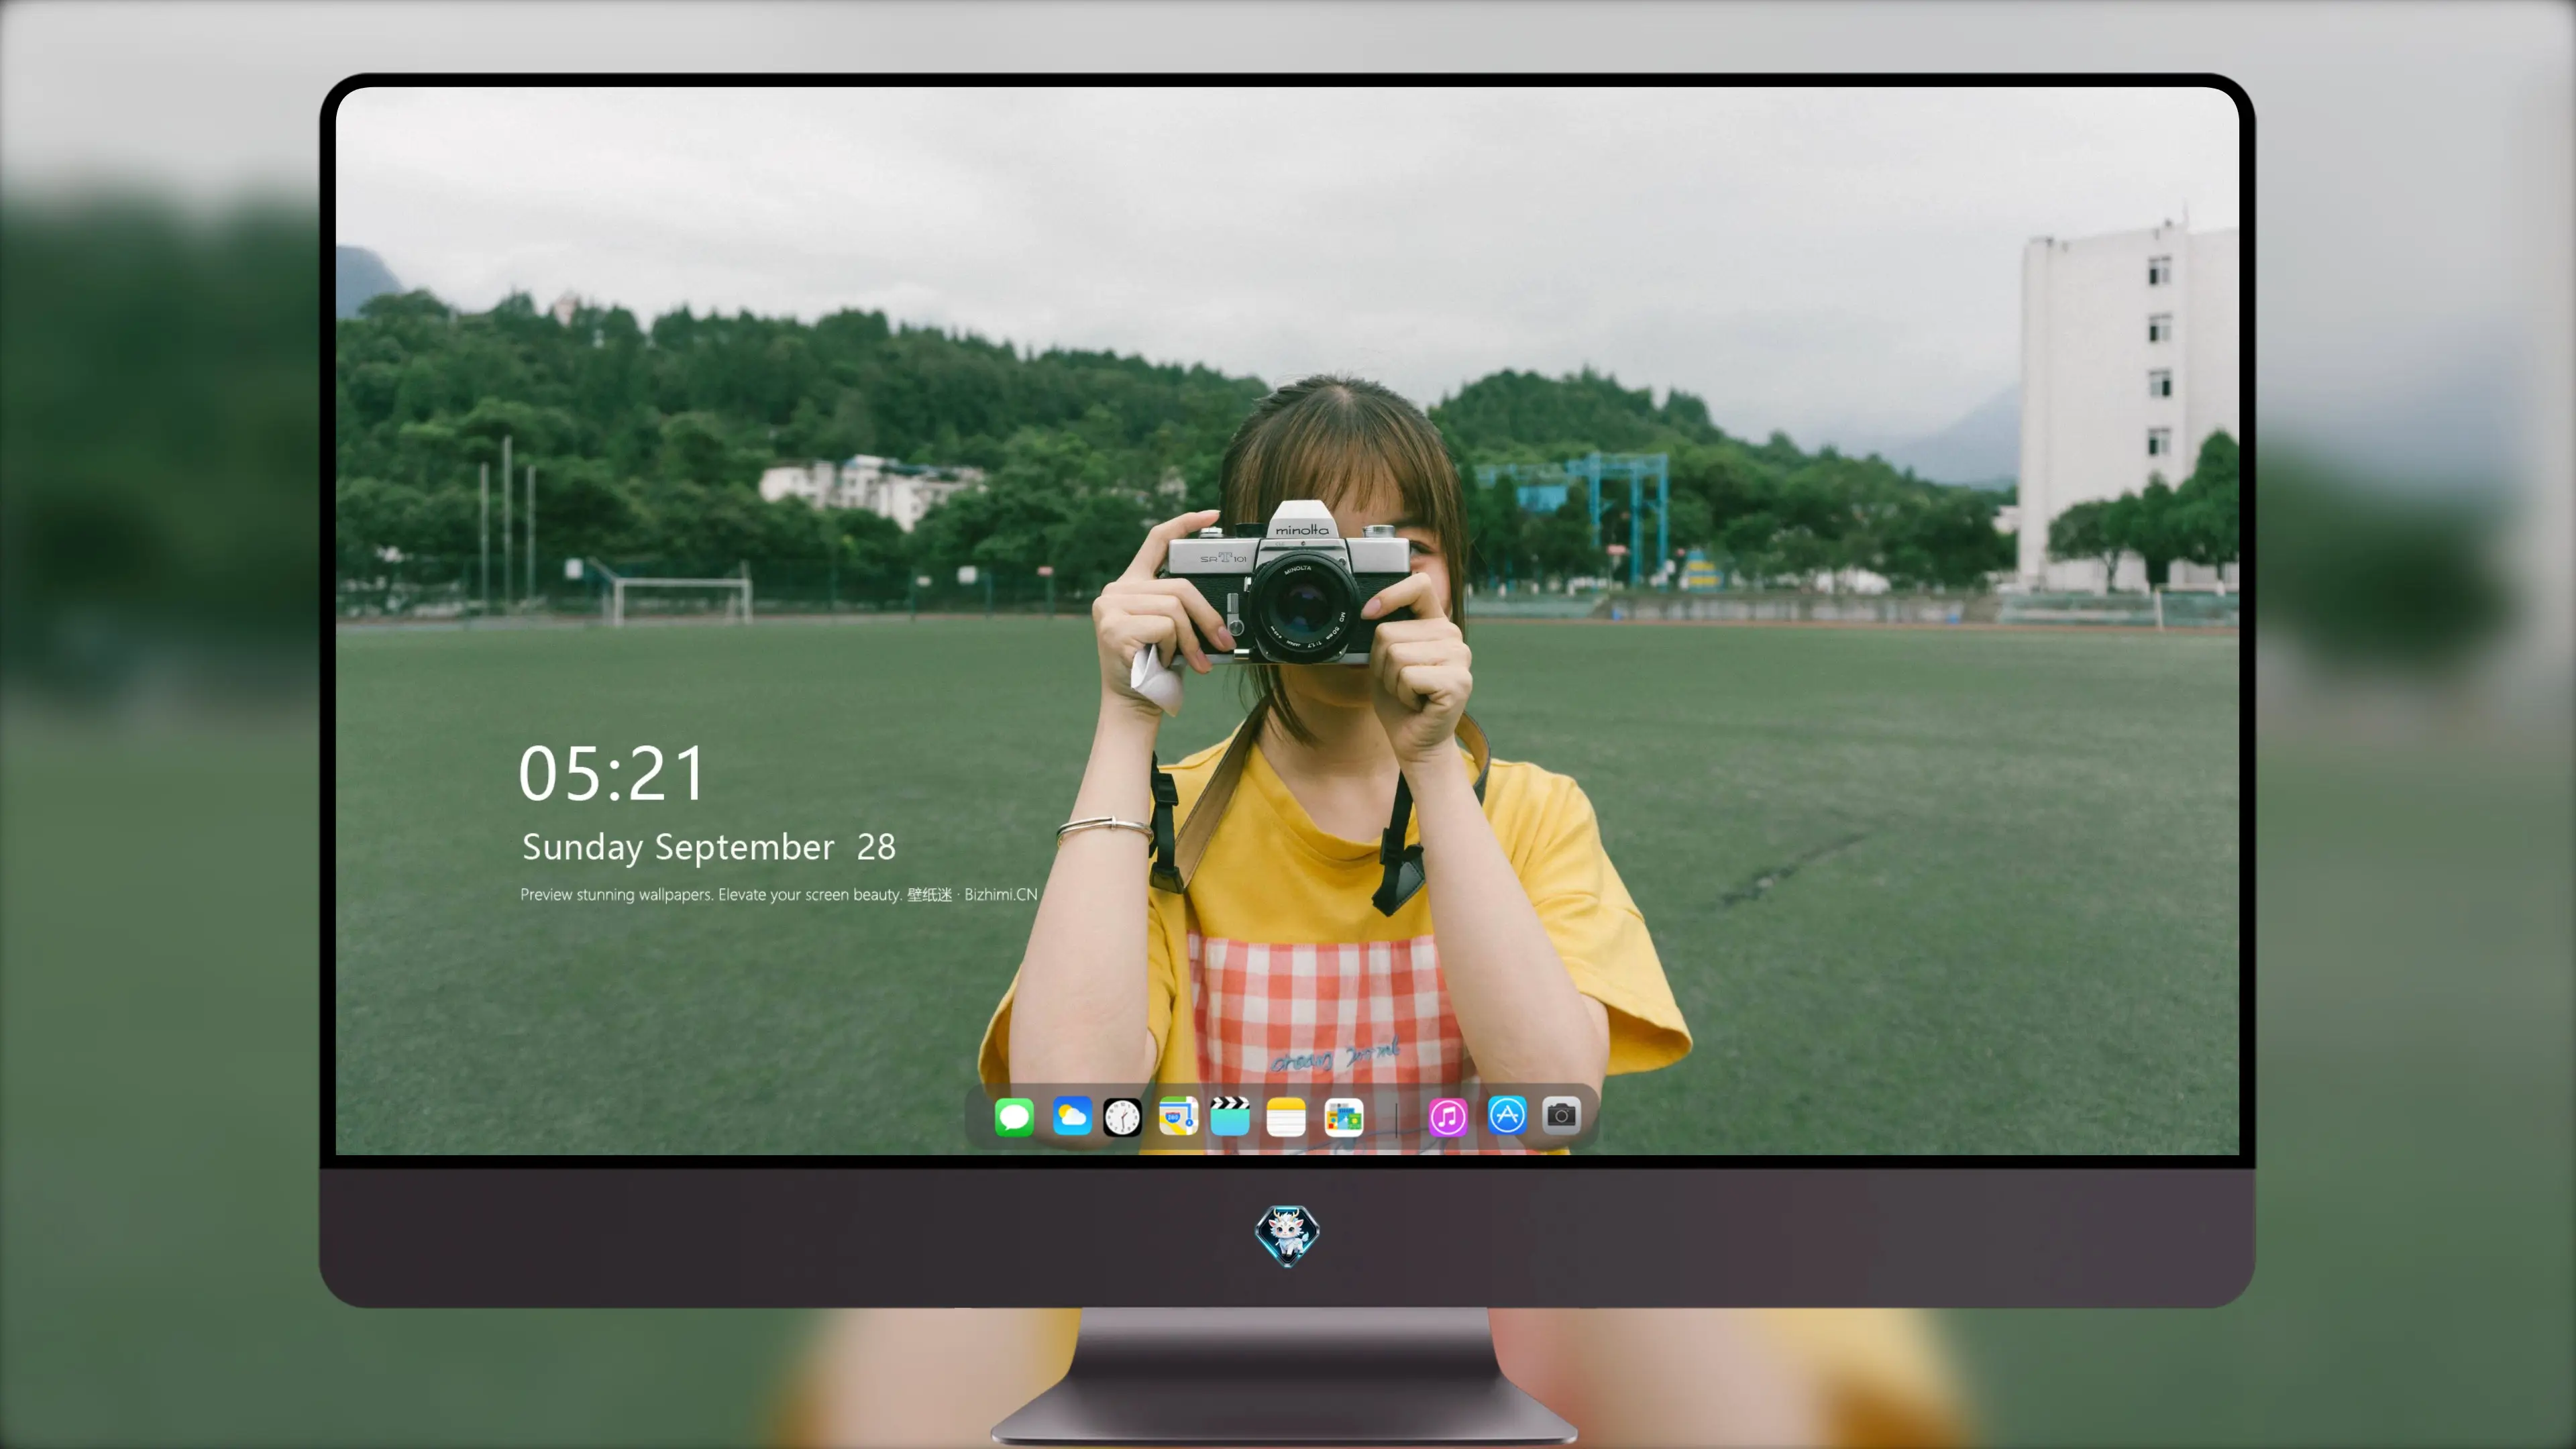Open the Weather app in the dock
2576x1449 pixels.
[1071, 1116]
